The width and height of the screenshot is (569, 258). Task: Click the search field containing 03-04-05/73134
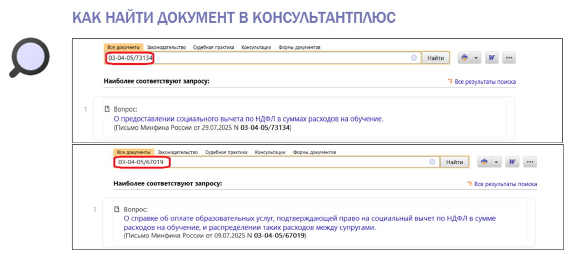click(262, 58)
